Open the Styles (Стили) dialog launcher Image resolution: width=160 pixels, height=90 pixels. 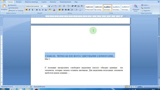(x=139, y=13)
